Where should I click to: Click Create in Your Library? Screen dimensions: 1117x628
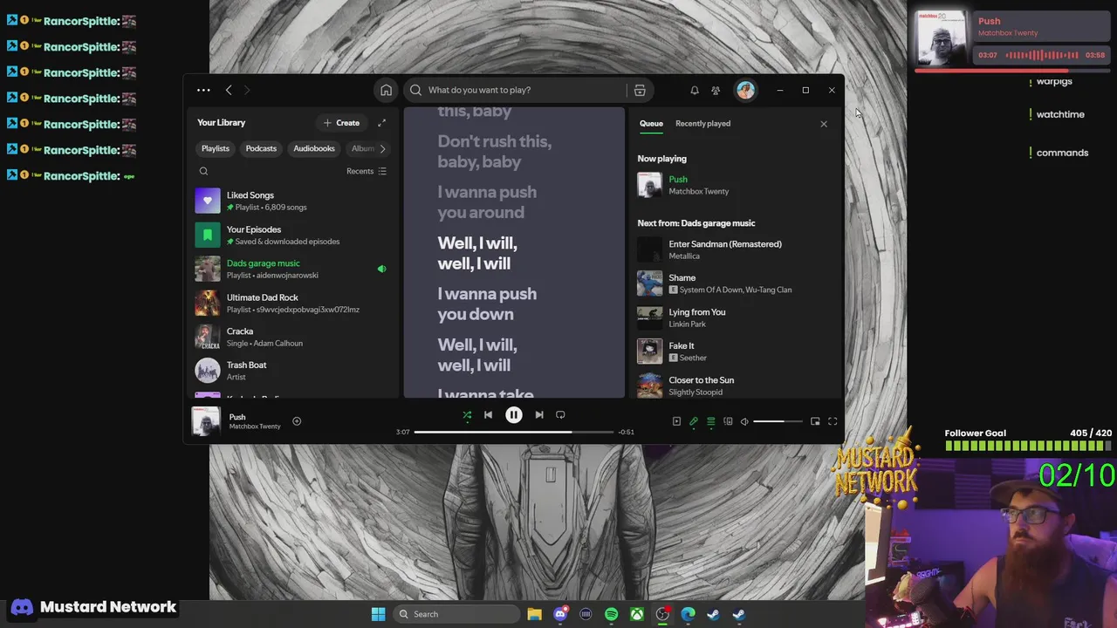341,123
